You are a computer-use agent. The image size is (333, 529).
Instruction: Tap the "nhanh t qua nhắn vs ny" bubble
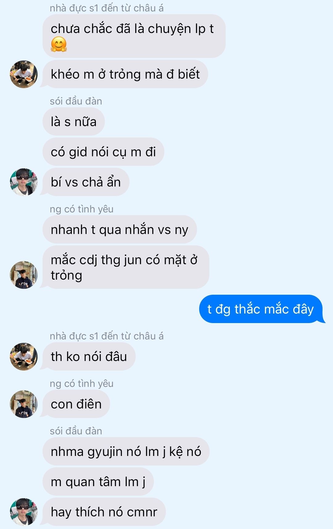pyautogui.click(x=120, y=229)
